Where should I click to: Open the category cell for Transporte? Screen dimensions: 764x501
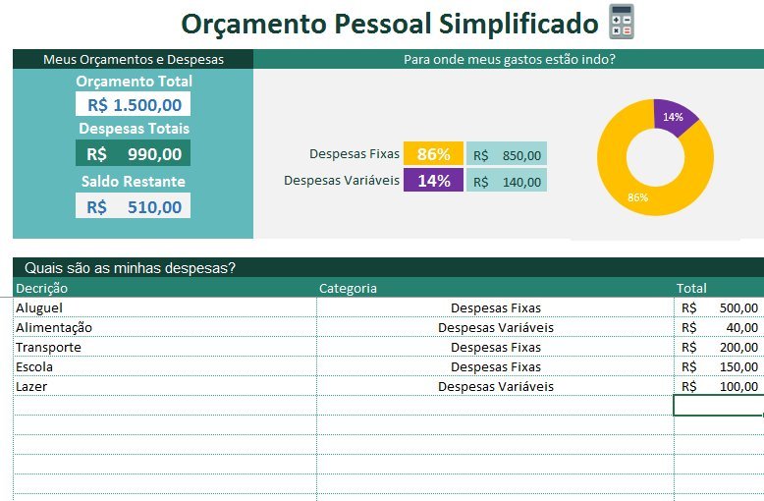[495, 347]
